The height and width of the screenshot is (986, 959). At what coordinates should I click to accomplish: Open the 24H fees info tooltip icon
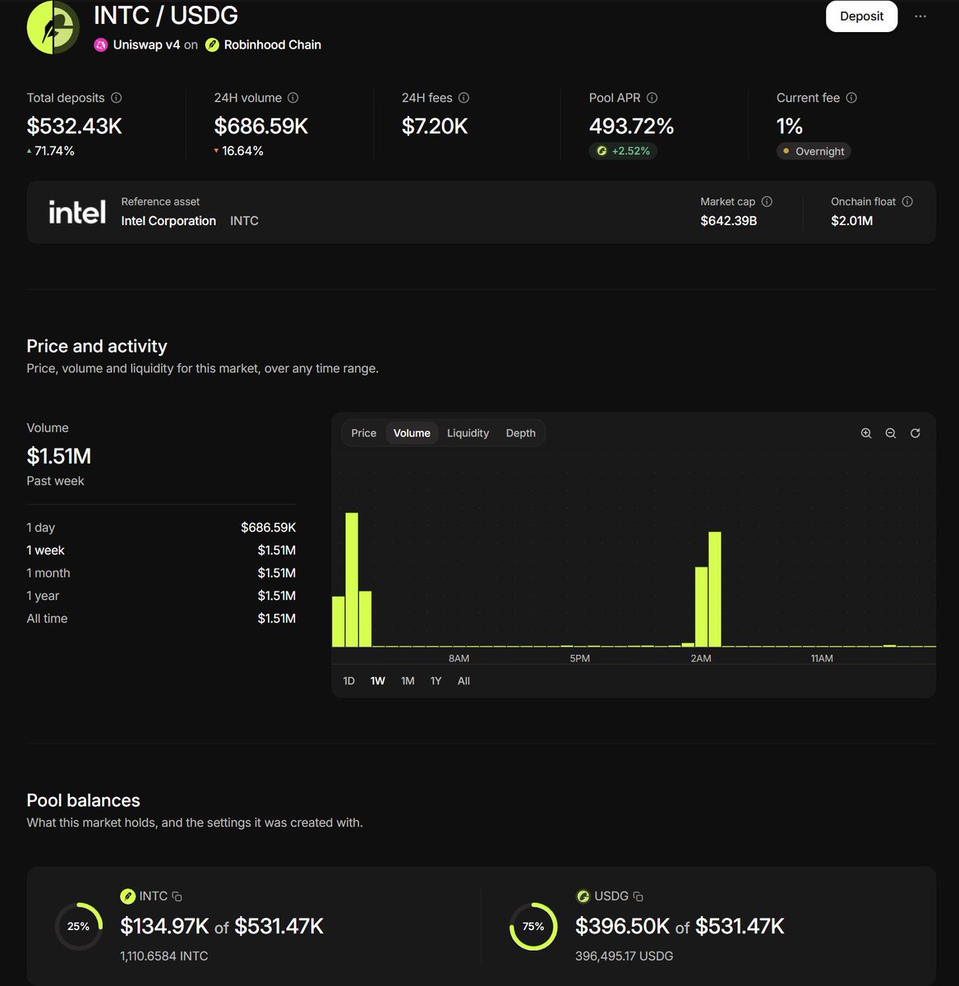point(463,98)
